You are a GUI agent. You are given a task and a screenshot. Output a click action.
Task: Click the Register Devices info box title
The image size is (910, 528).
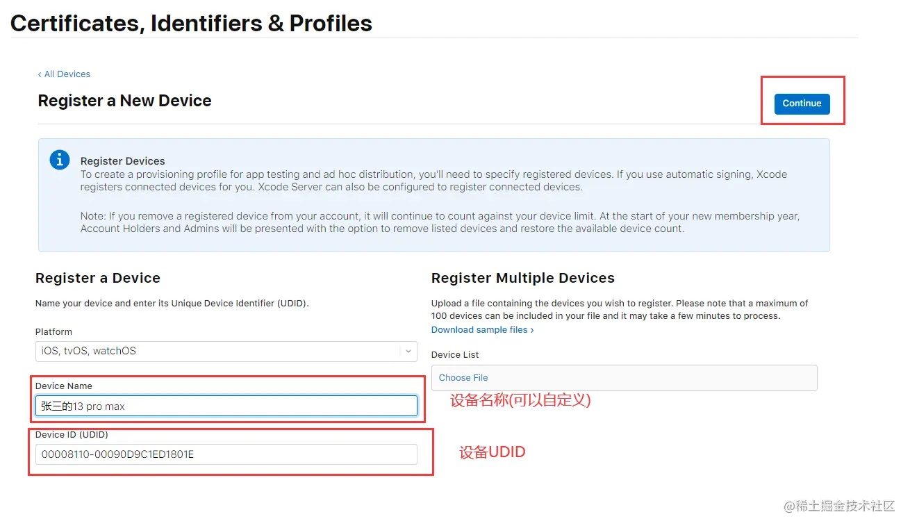click(122, 161)
